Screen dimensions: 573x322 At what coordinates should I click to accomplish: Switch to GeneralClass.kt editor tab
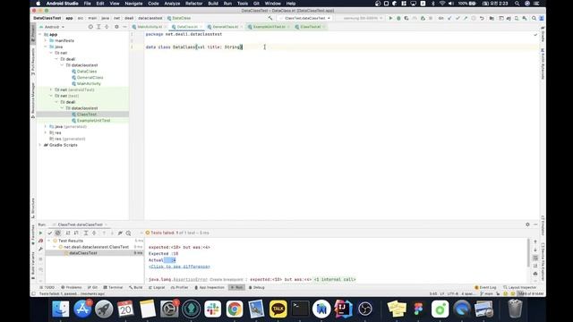pos(225,27)
